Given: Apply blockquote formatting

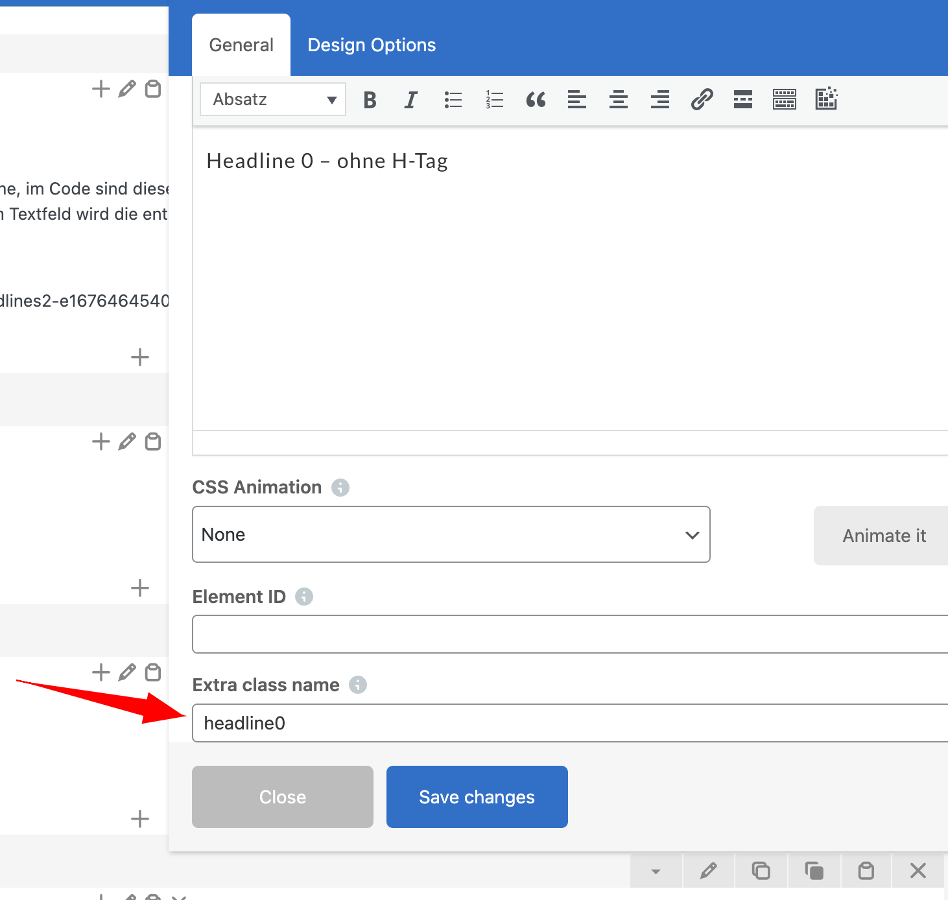Looking at the screenshot, I should point(536,100).
